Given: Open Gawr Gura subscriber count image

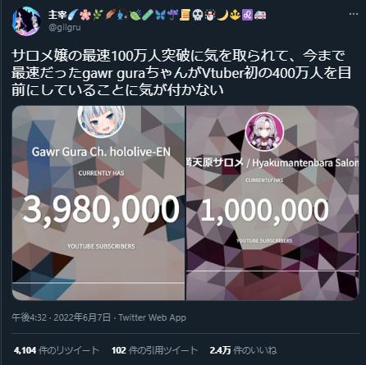Looking at the screenshot, I should tap(98, 203).
